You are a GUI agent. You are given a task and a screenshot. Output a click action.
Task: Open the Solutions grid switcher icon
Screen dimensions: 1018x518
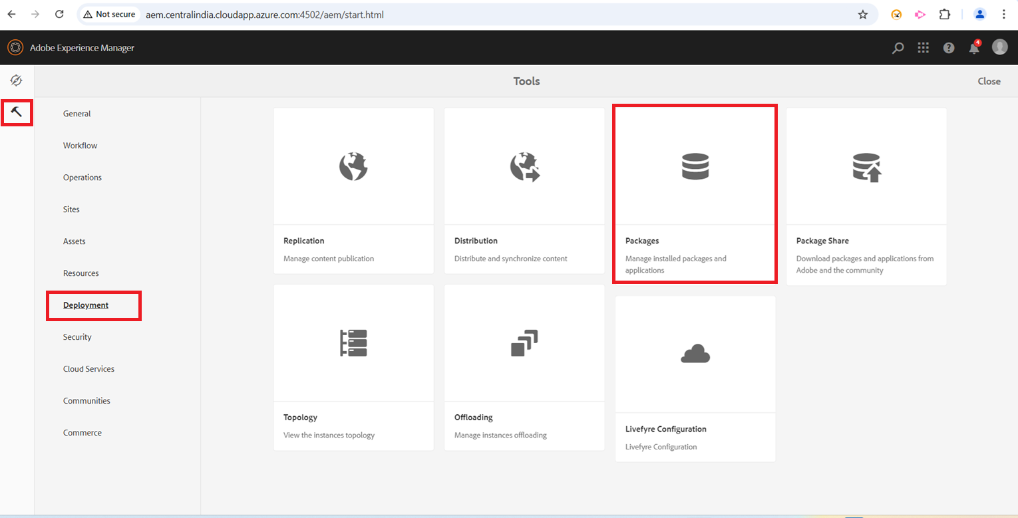[x=923, y=48]
